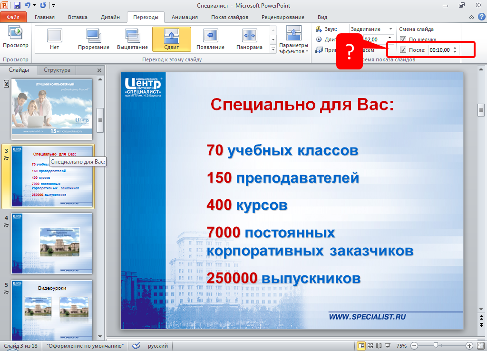Viewport: 487px width, 351px height.
Task: Select the Нет (no transition) effect
Action: tap(55, 39)
